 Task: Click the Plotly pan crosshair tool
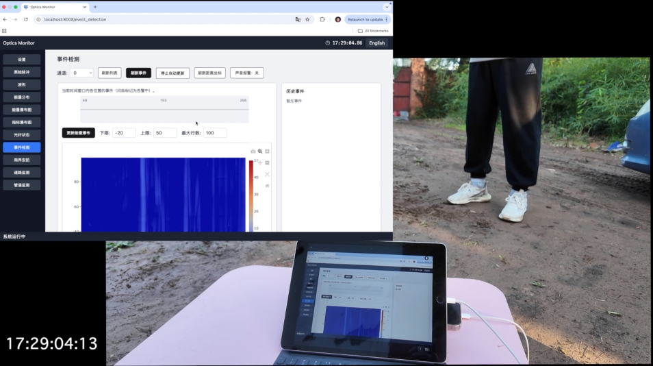[260, 162]
